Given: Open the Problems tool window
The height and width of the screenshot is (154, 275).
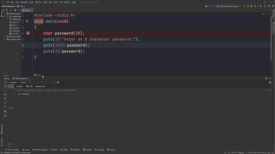Looking at the screenshot, I should [76, 150].
